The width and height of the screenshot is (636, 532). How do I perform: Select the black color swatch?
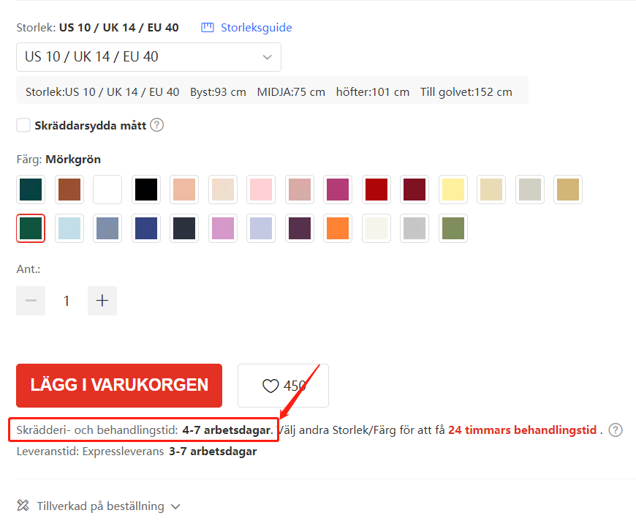[x=146, y=190]
